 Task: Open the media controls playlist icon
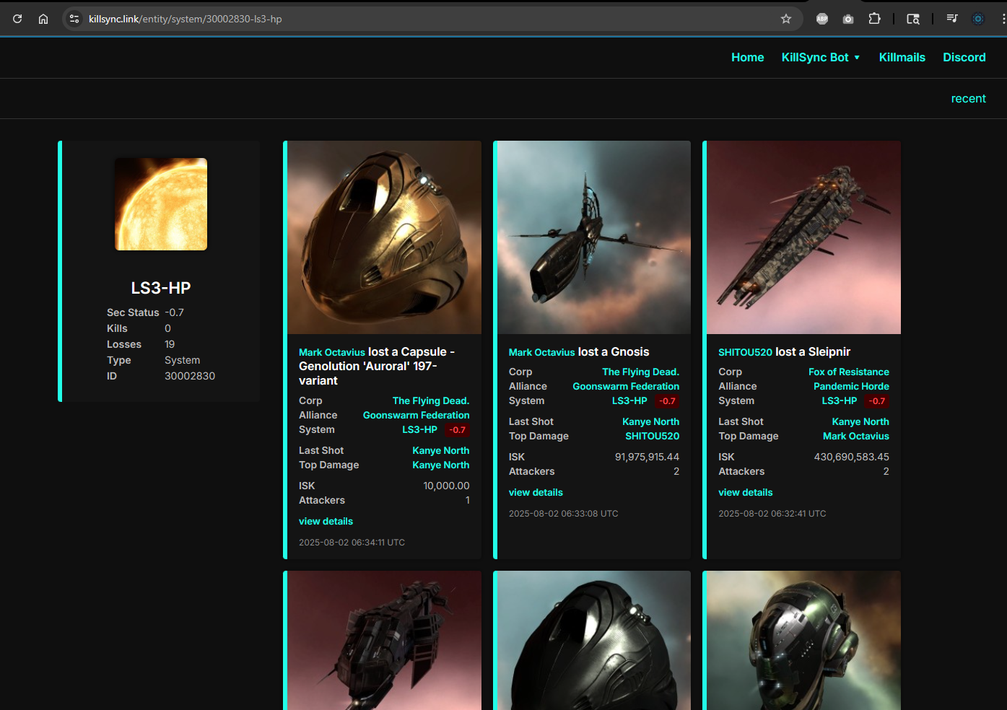[951, 19]
